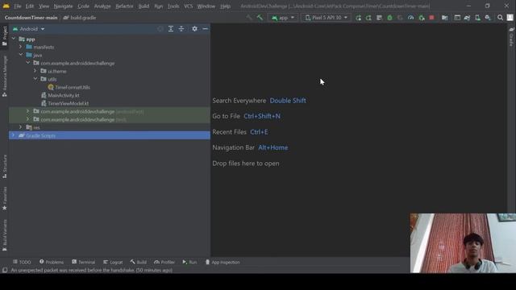Expand the manifests folder
This screenshot has width=516, height=290.
point(21,47)
